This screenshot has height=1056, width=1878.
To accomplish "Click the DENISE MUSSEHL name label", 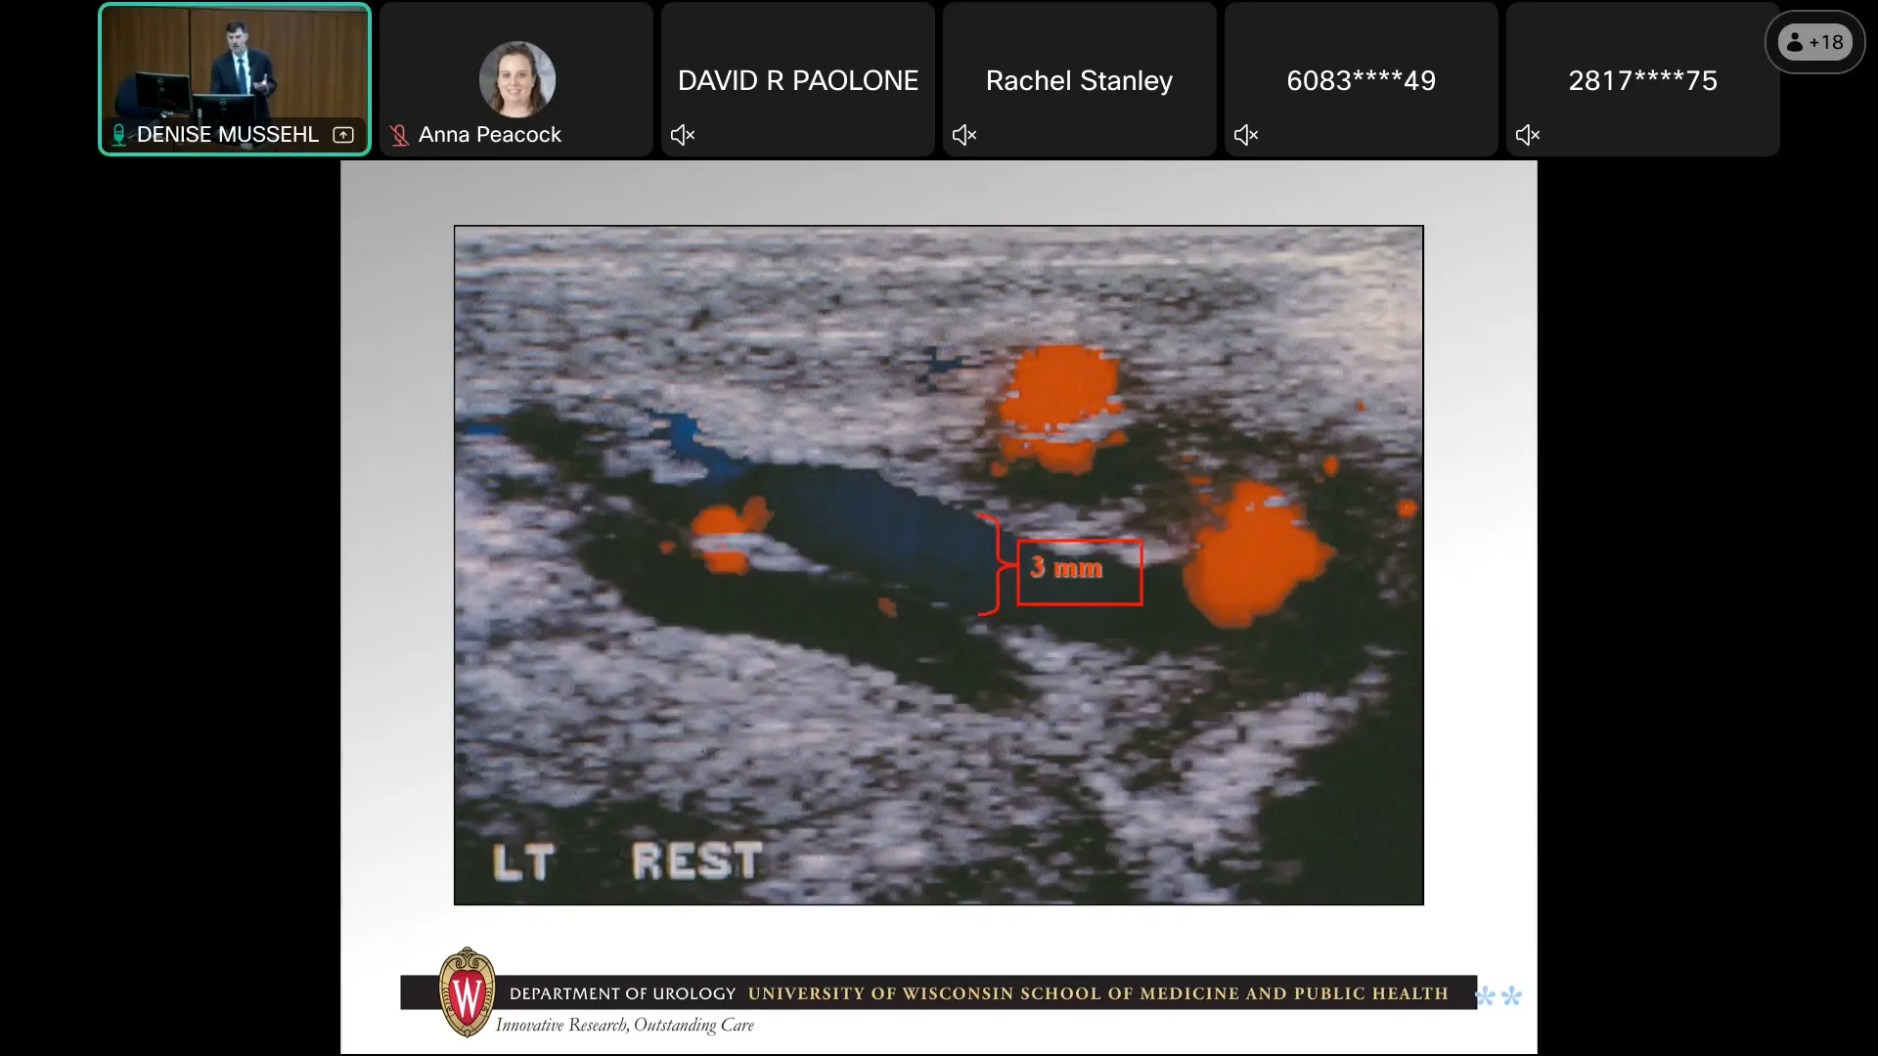I will point(228,135).
